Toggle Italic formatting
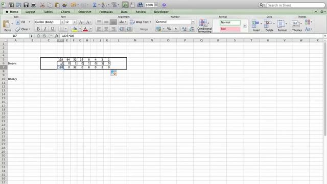This screenshot has height=184, width=327. click(45, 29)
